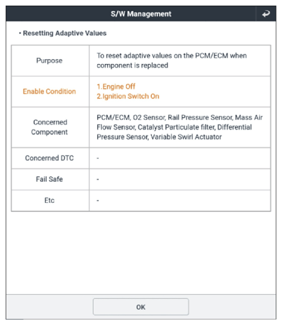Click the dash value in Concerned DTC row

point(98,158)
